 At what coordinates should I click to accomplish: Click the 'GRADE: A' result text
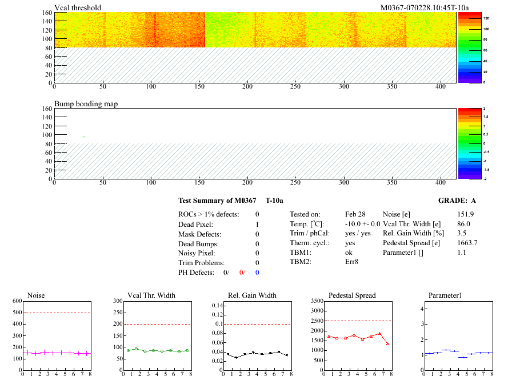point(457,201)
